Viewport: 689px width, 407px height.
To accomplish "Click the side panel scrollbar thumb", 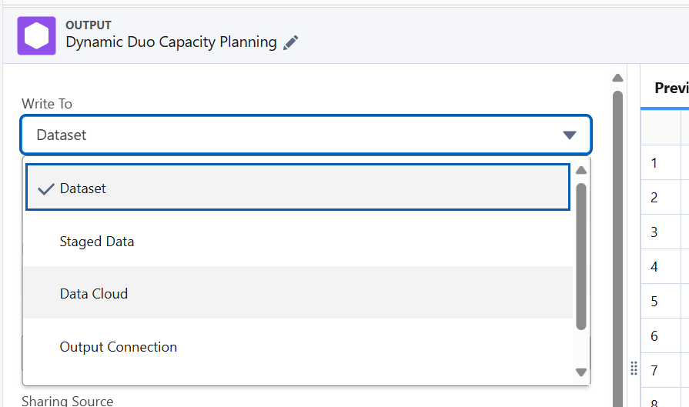I will 617,231.
